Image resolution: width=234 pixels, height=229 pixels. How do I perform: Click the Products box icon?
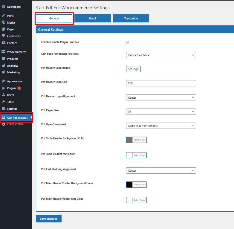click(x=3, y=59)
